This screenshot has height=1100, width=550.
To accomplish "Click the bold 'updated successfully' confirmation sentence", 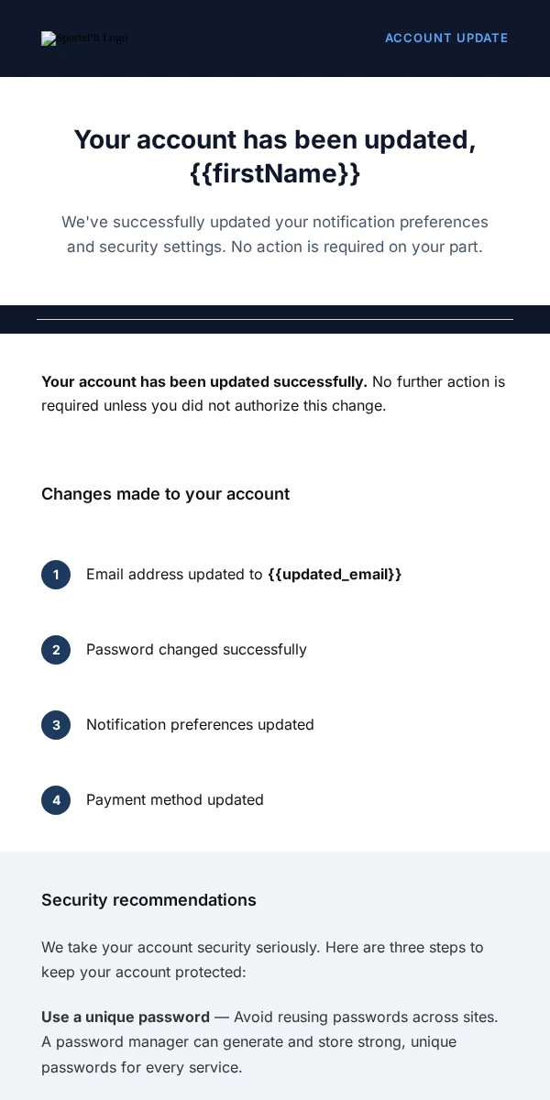I will (204, 381).
